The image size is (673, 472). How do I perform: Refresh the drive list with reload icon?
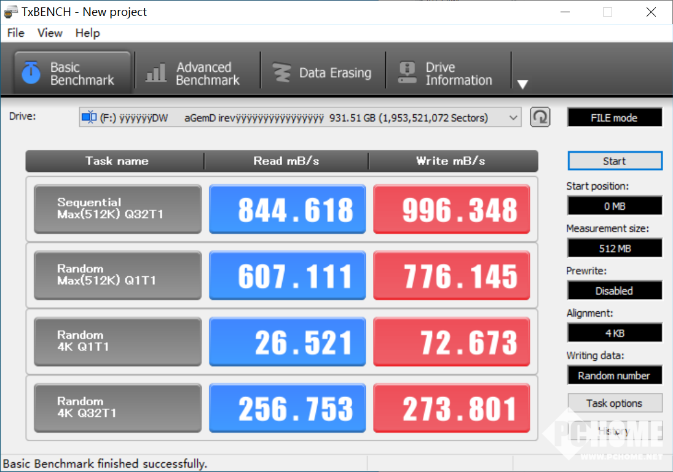pyautogui.click(x=540, y=117)
